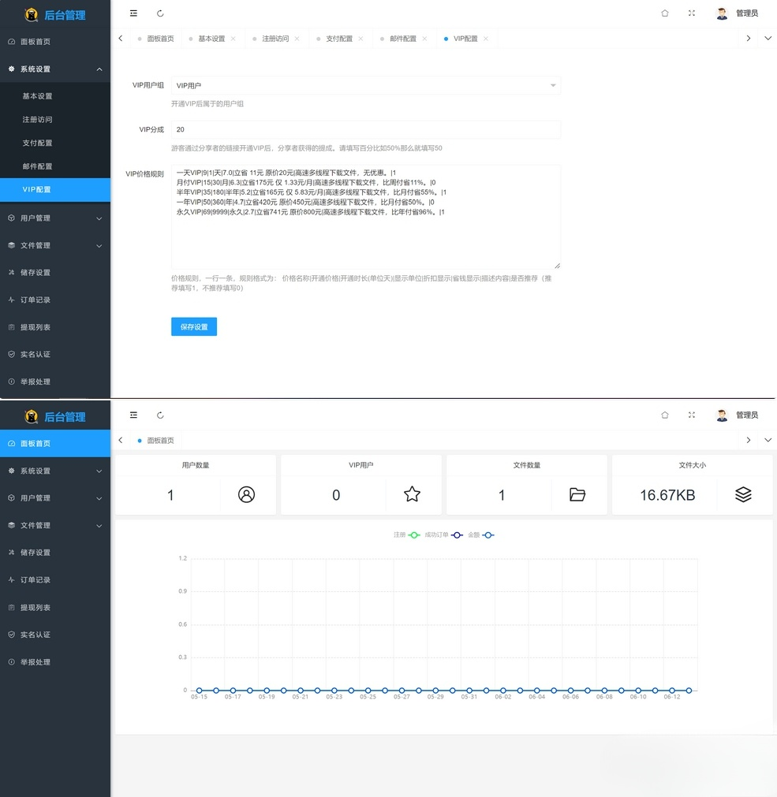Toggle 注册 series in chart legend
Viewport: 777px width, 797px height.
(x=407, y=534)
